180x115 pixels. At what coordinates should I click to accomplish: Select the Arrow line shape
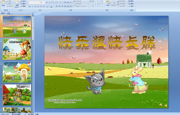pos(97,1)
